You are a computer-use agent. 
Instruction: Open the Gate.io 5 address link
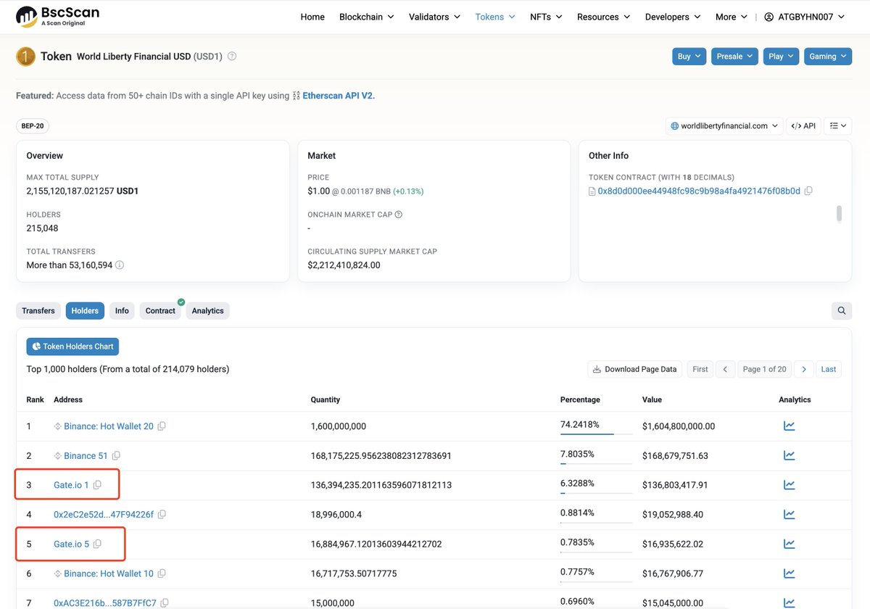pyautogui.click(x=71, y=544)
